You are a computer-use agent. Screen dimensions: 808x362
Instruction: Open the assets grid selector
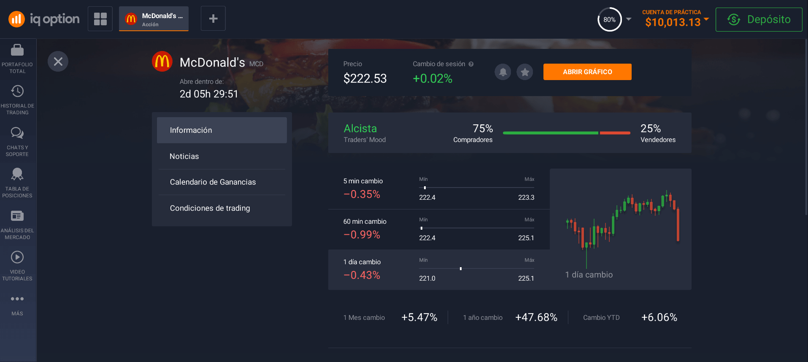coord(100,18)
